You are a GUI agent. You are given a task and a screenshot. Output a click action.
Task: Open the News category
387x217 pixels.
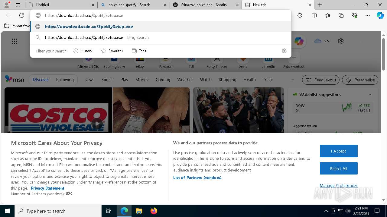pos(89,80)
